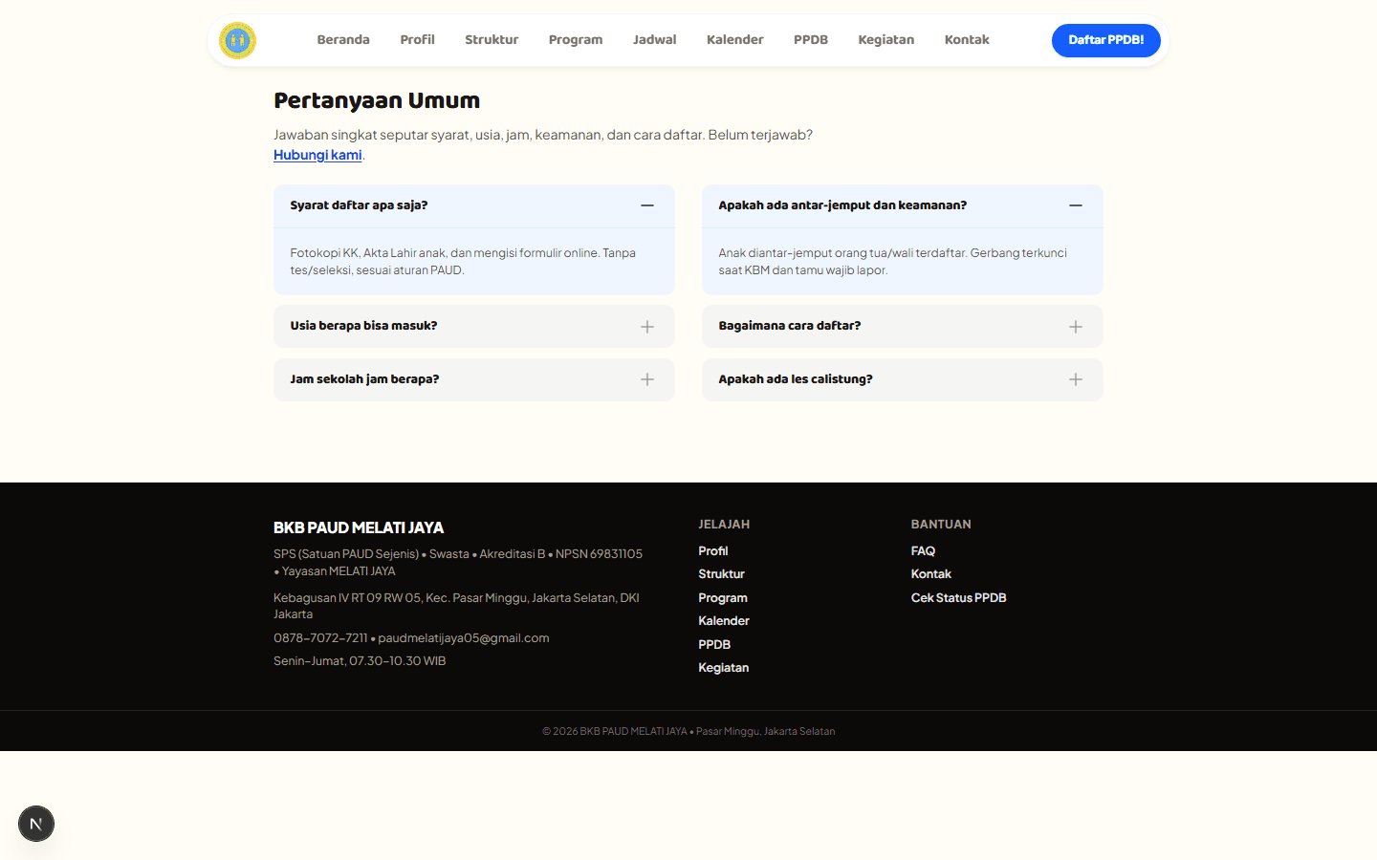
Task: Go to Kegiatan in the navbar
Action: click(x=886, y=40)
